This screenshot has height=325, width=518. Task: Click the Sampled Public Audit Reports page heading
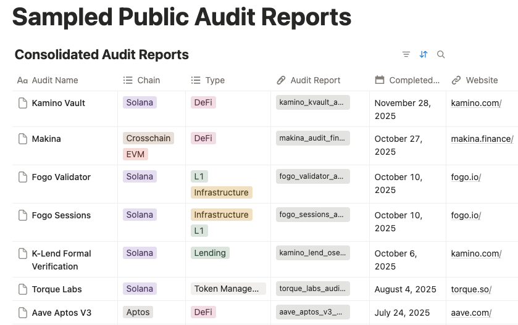[x=182, y=17]
